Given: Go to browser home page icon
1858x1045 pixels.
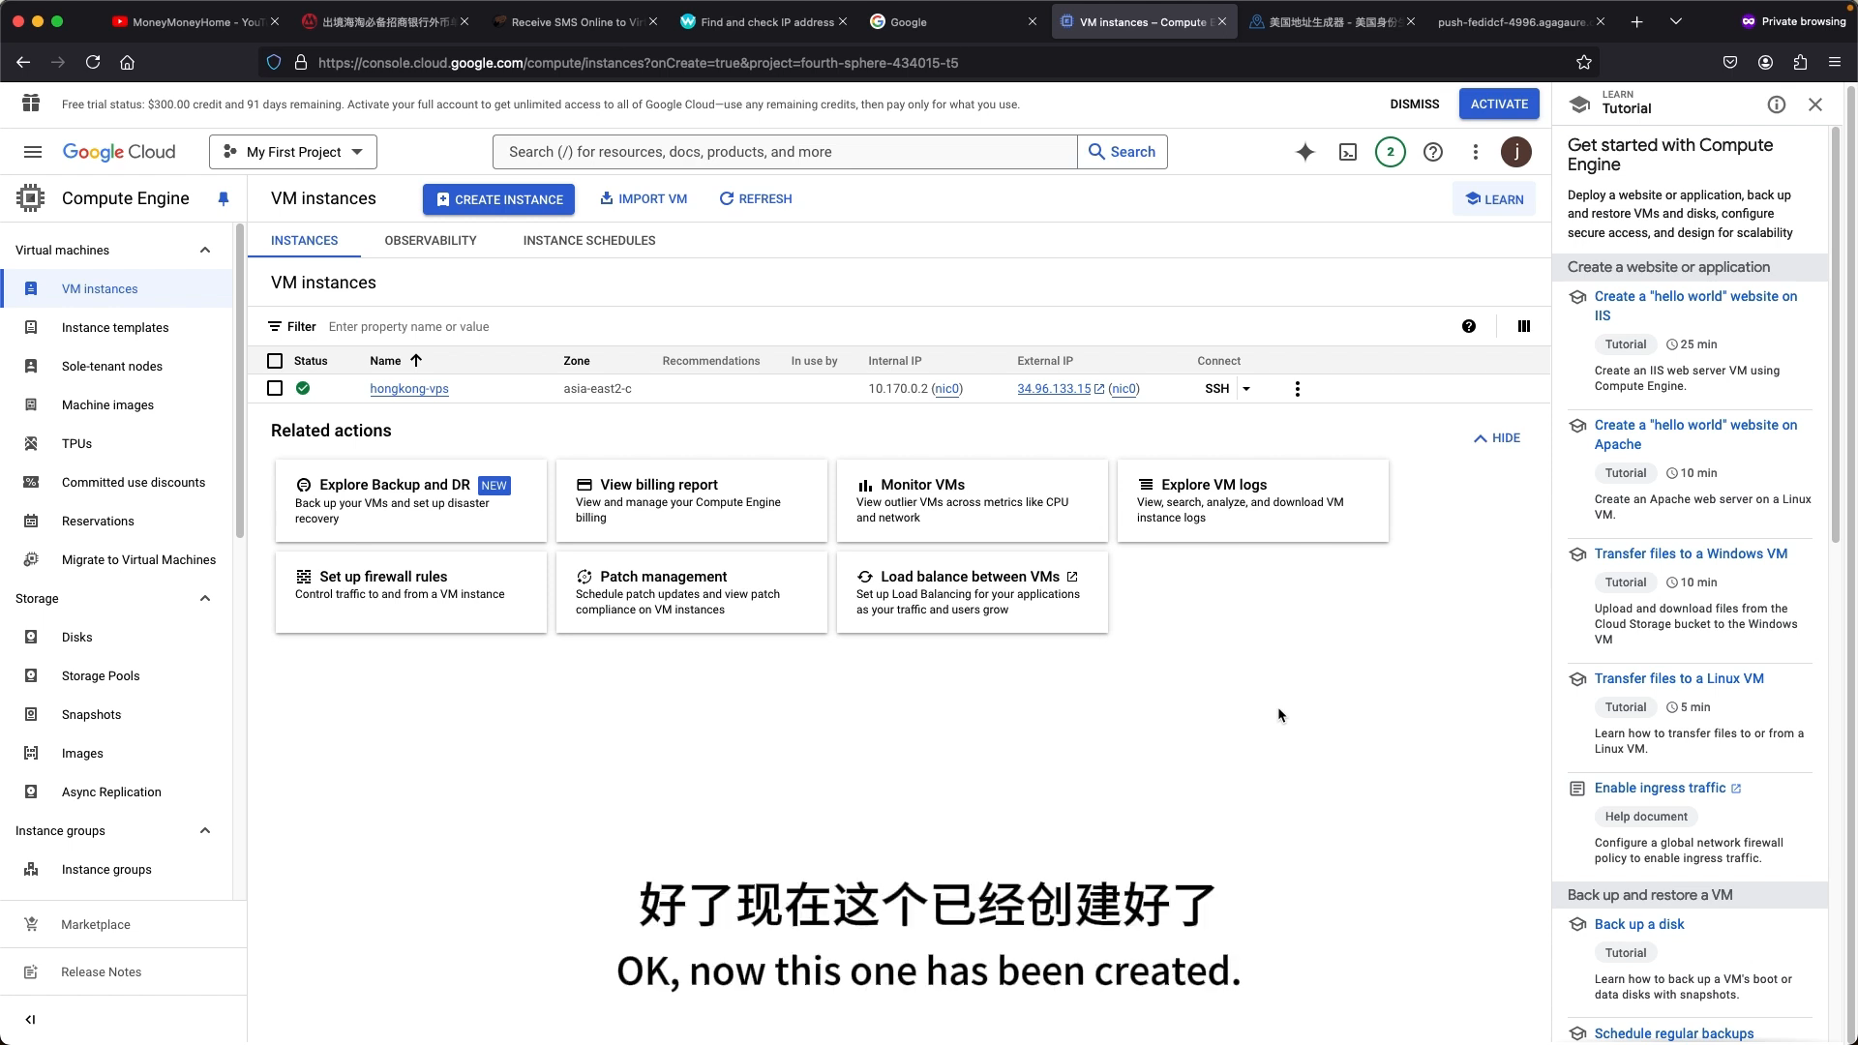Looking at the screenshot, I should [127, 63].
